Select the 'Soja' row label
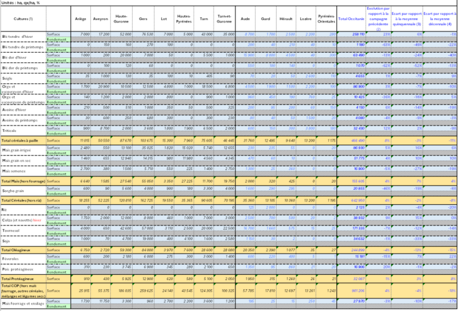Image resolution: width=460 pixels, height=311 pixels. tap(6, 241)
